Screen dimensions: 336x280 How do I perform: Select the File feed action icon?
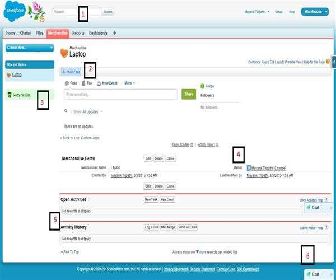tap(83, 83)
